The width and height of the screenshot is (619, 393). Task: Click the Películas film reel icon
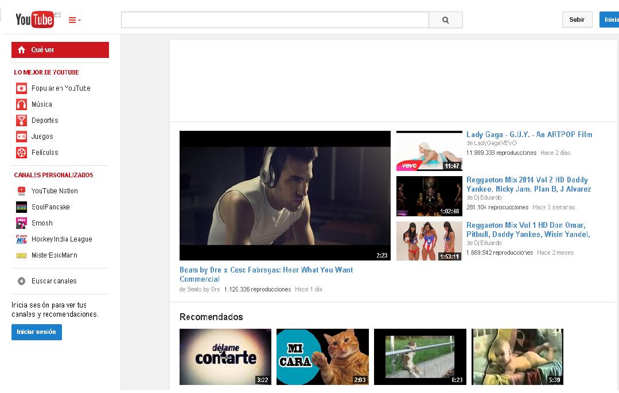pos(21,153)
